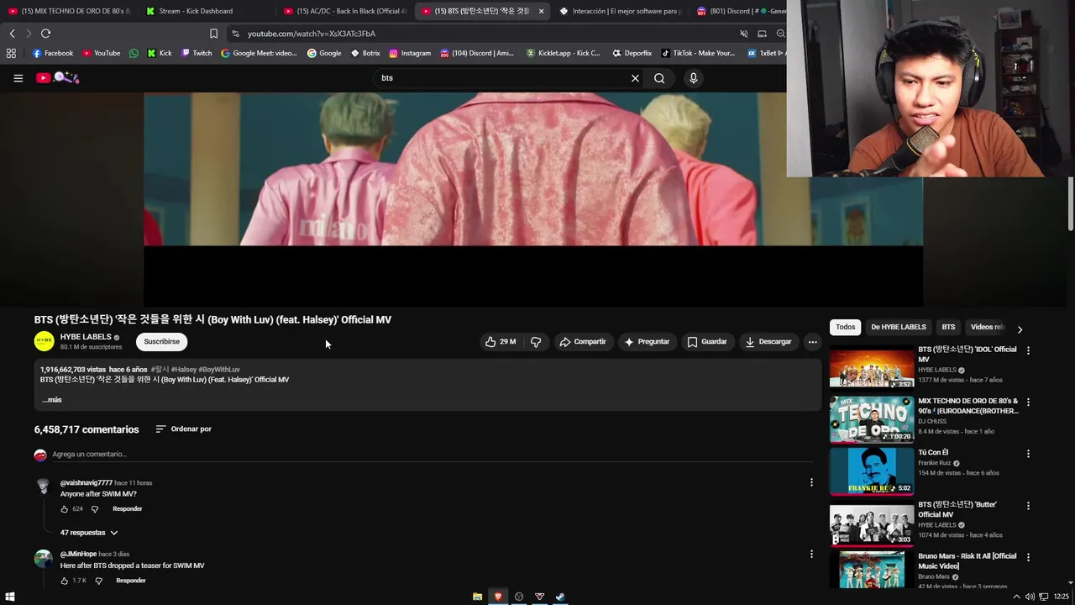Switch to the MIX TECHNO DE ORO tab
Image resolution: width=1075 pixels, height=605 pixels.
click(x=69, y=11)
